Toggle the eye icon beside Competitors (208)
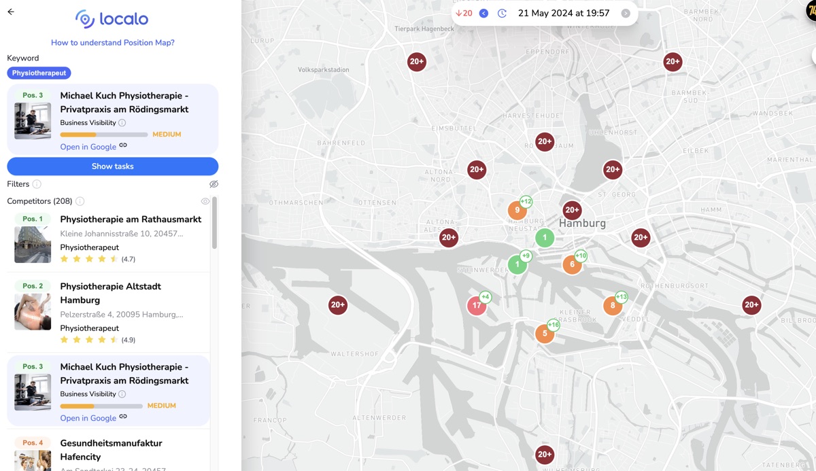 205,201
